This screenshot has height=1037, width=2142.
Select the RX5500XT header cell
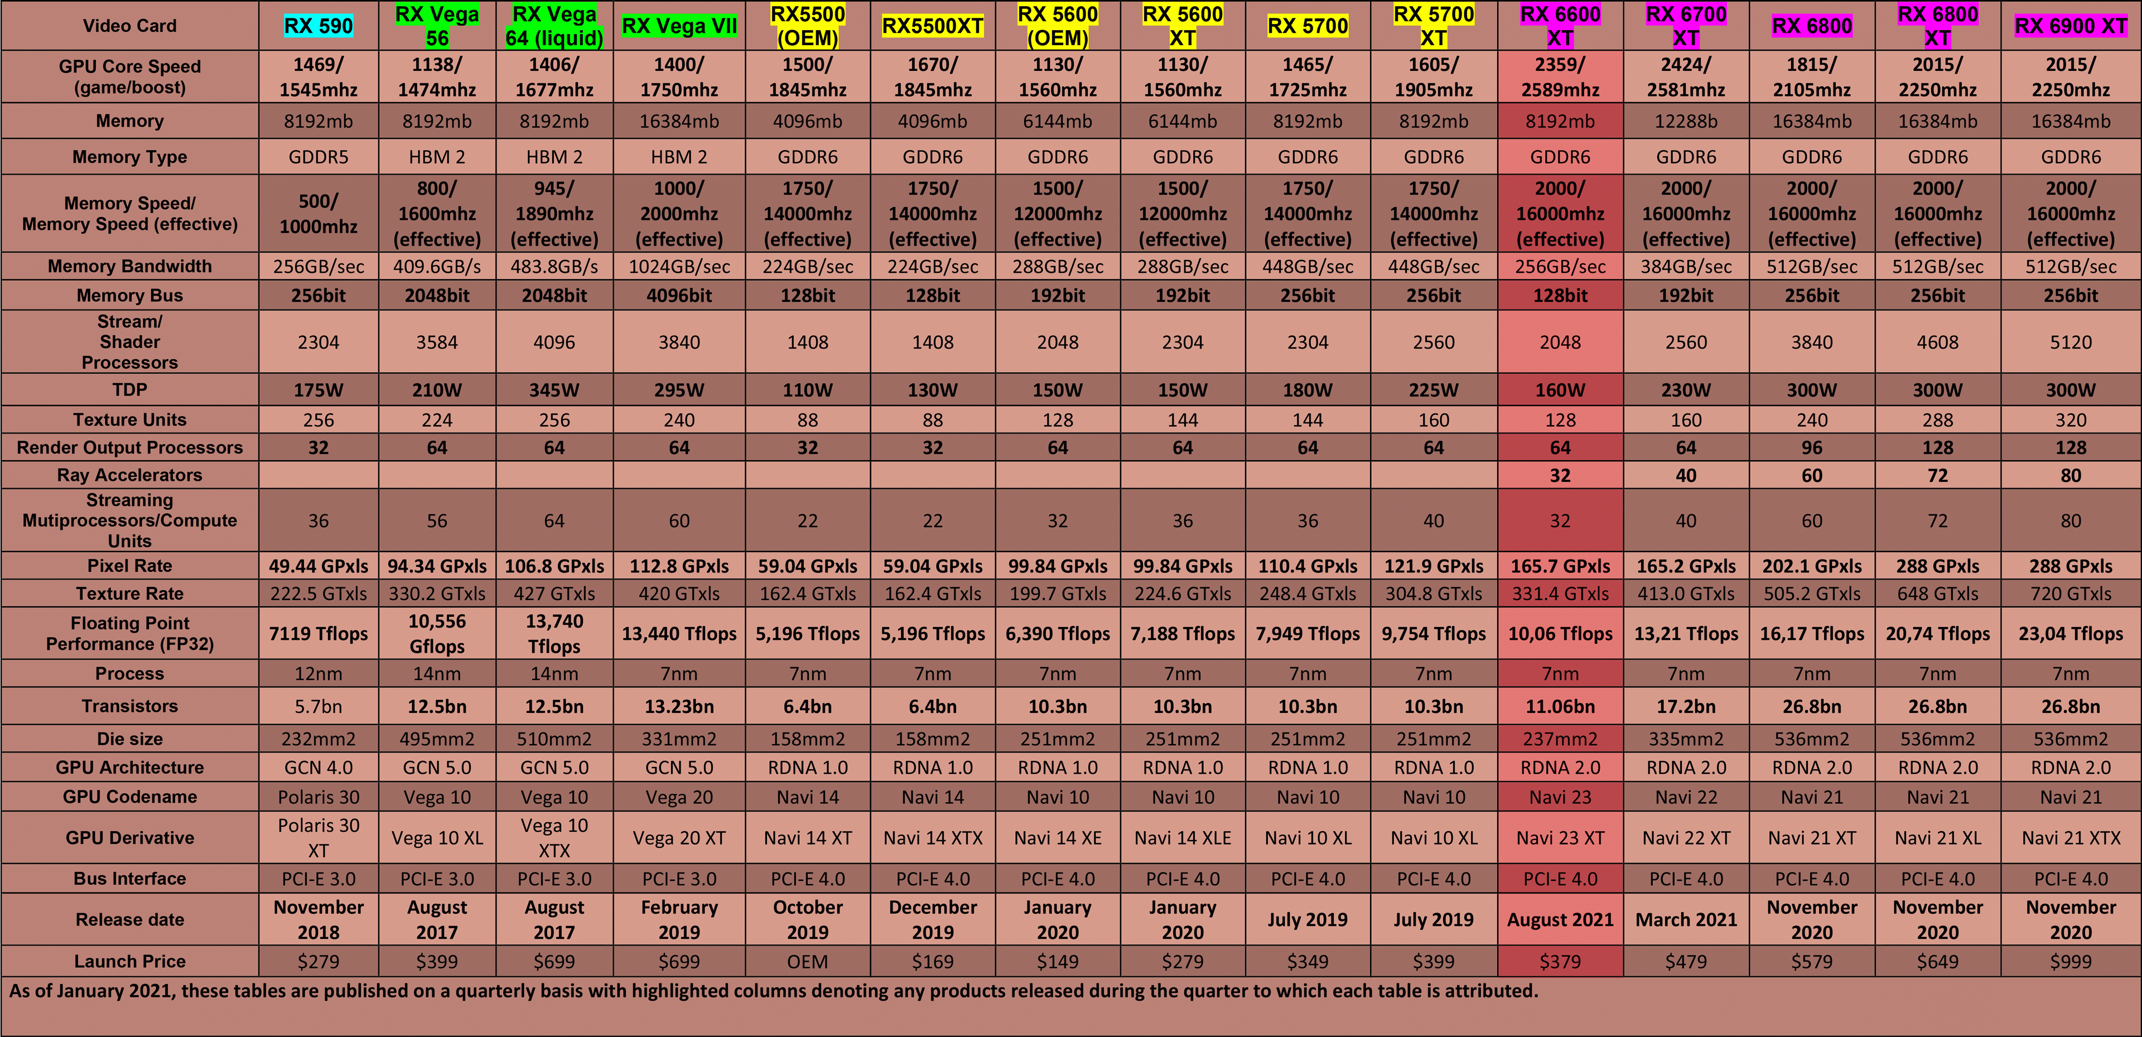tap(933, 26)
